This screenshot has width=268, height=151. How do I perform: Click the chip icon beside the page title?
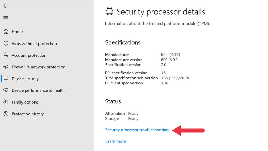(x=109, y=12)
